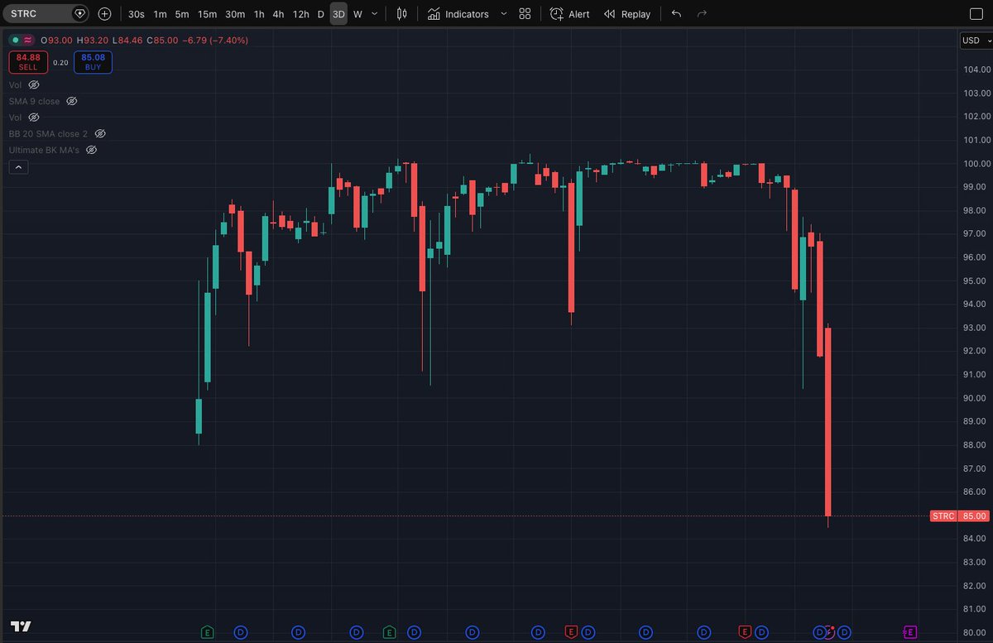
Task: Click the 100.00 price axis label
Action: coord(977,163)
